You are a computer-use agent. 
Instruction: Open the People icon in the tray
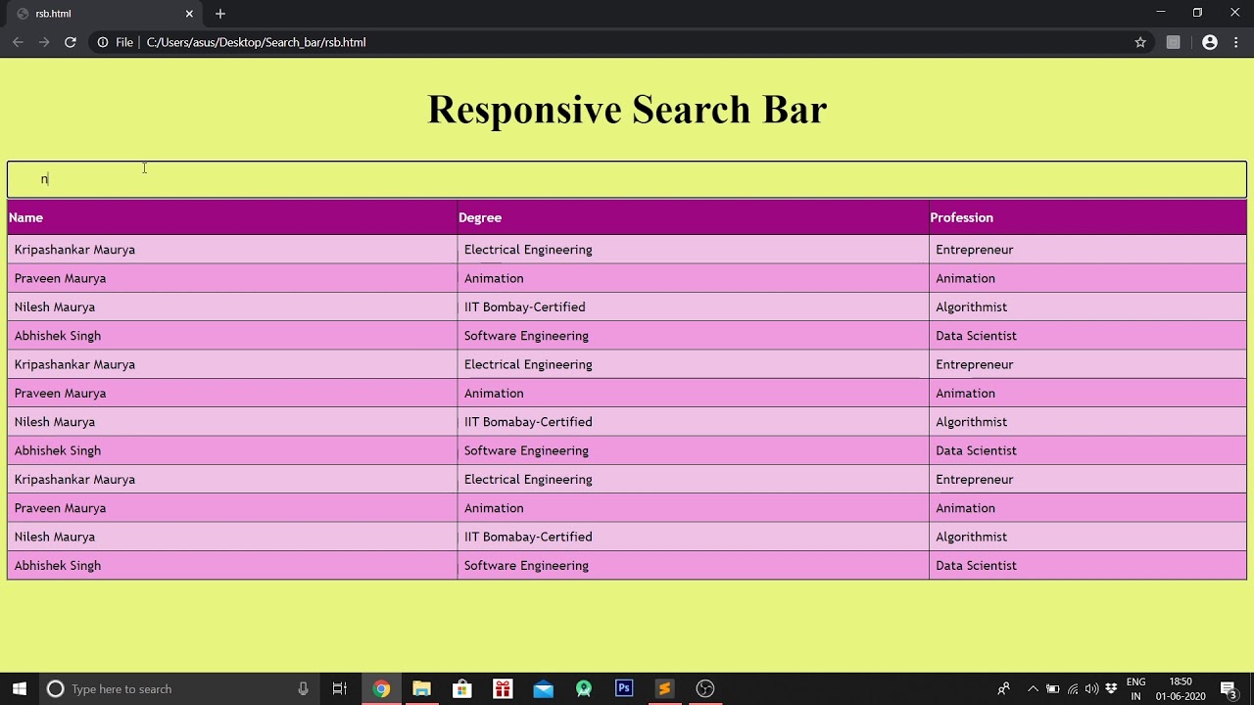point(1003,688)
